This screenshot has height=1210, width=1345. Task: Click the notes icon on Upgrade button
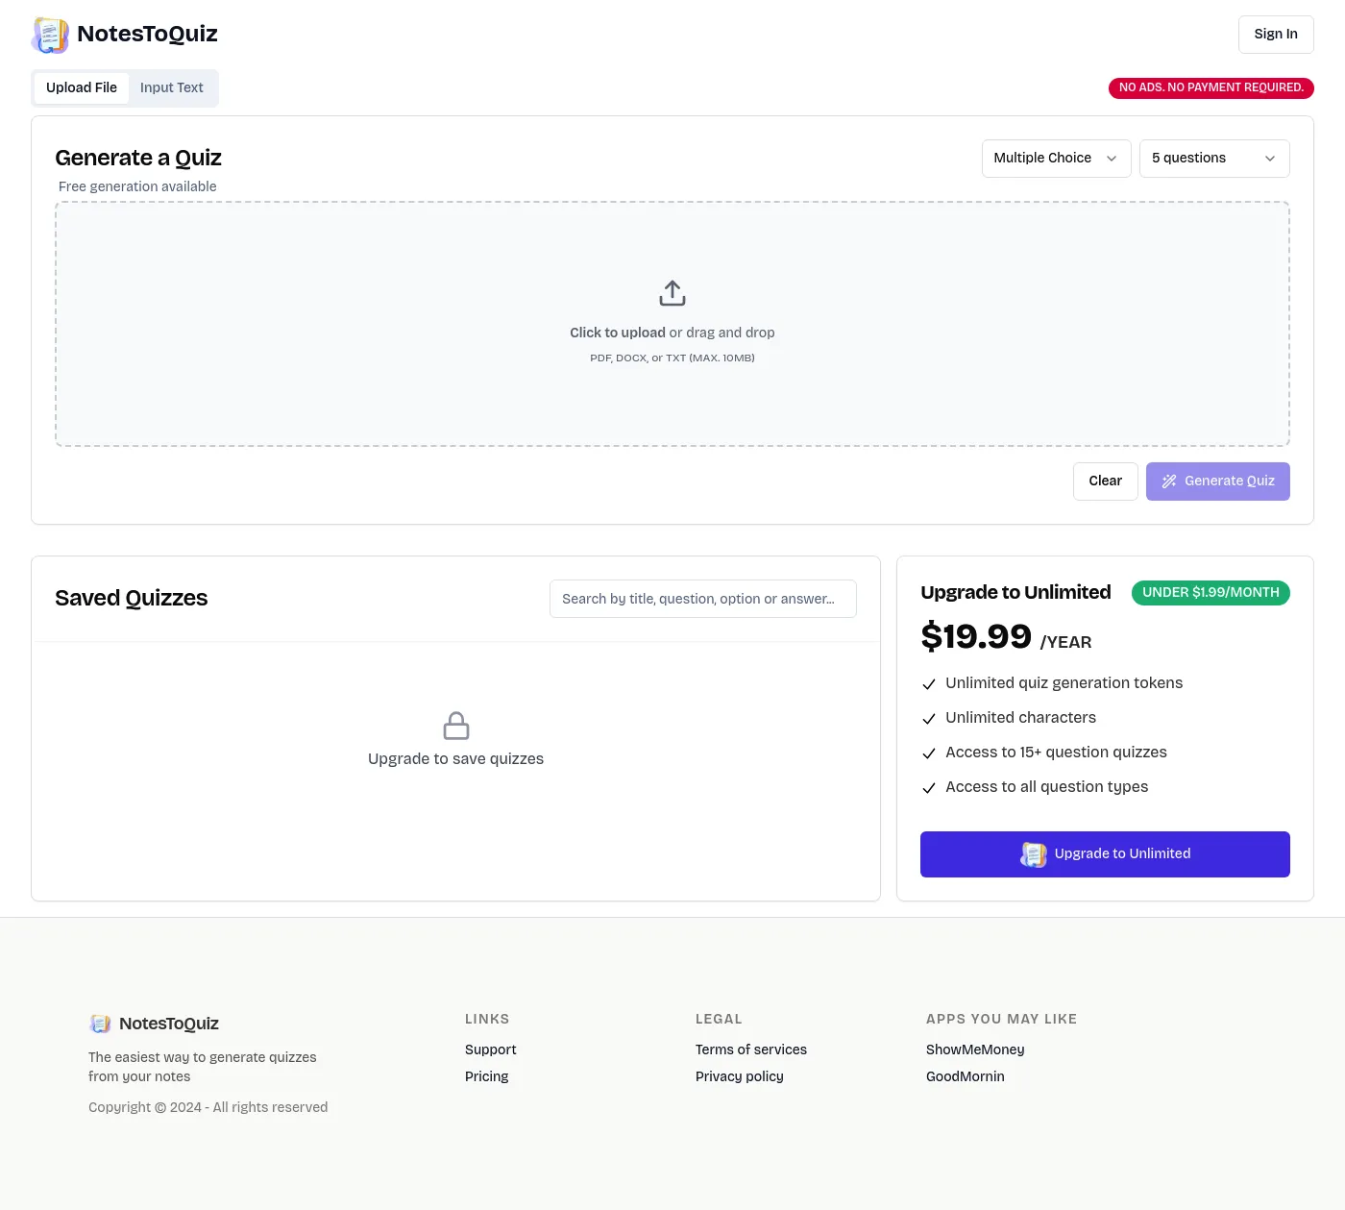1034,854
